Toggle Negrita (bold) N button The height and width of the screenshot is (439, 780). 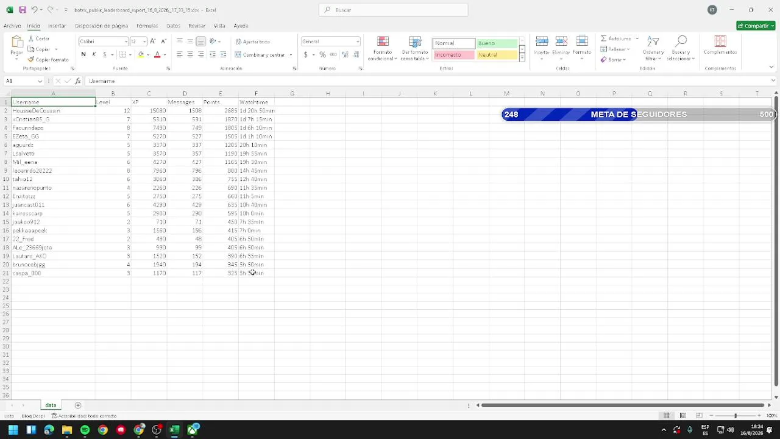(83, 55)
